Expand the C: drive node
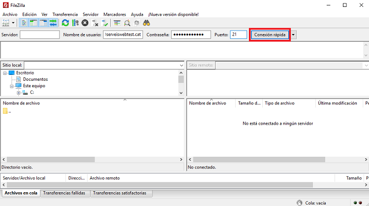Screen dimensions: 369x206 click(18, 93)
